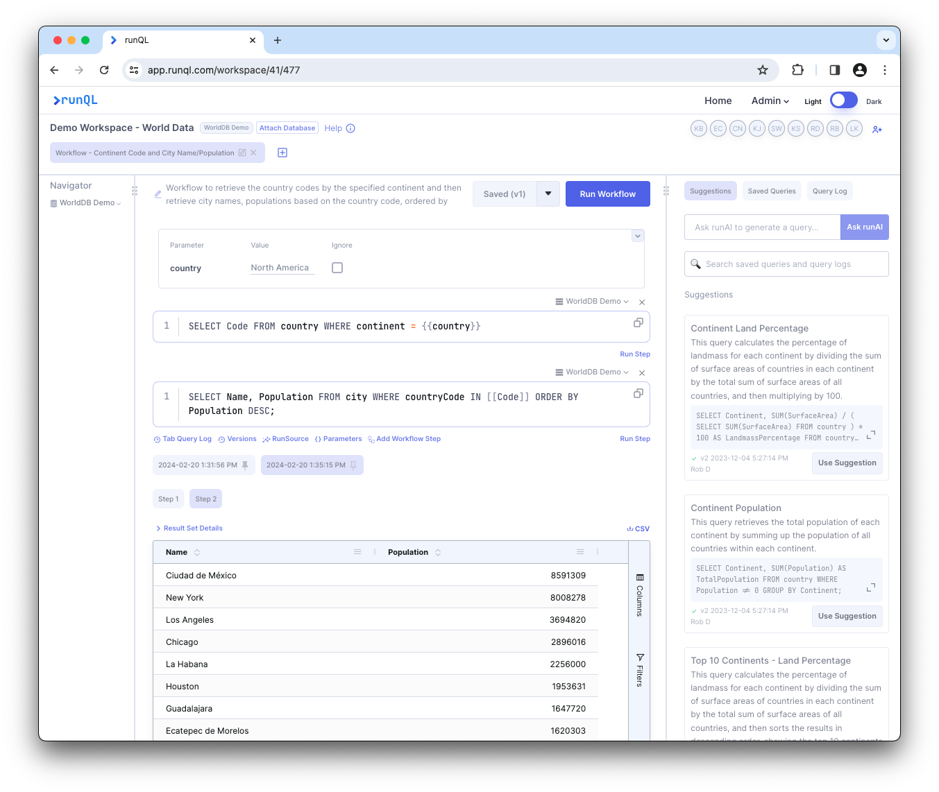Screen dimensions: 939x792
Task: Pin the 1:31:56 PM result timestamp
Action: pos(245,465)
